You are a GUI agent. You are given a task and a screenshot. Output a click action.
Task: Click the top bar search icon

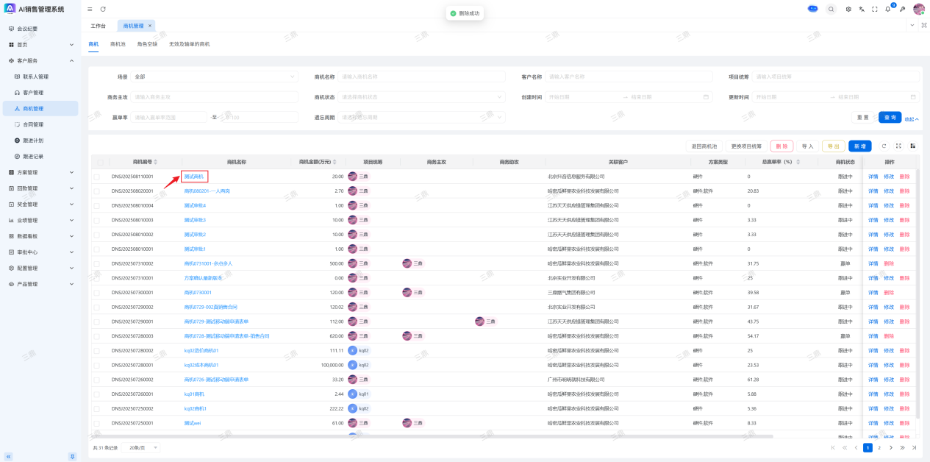pos(831,9)
